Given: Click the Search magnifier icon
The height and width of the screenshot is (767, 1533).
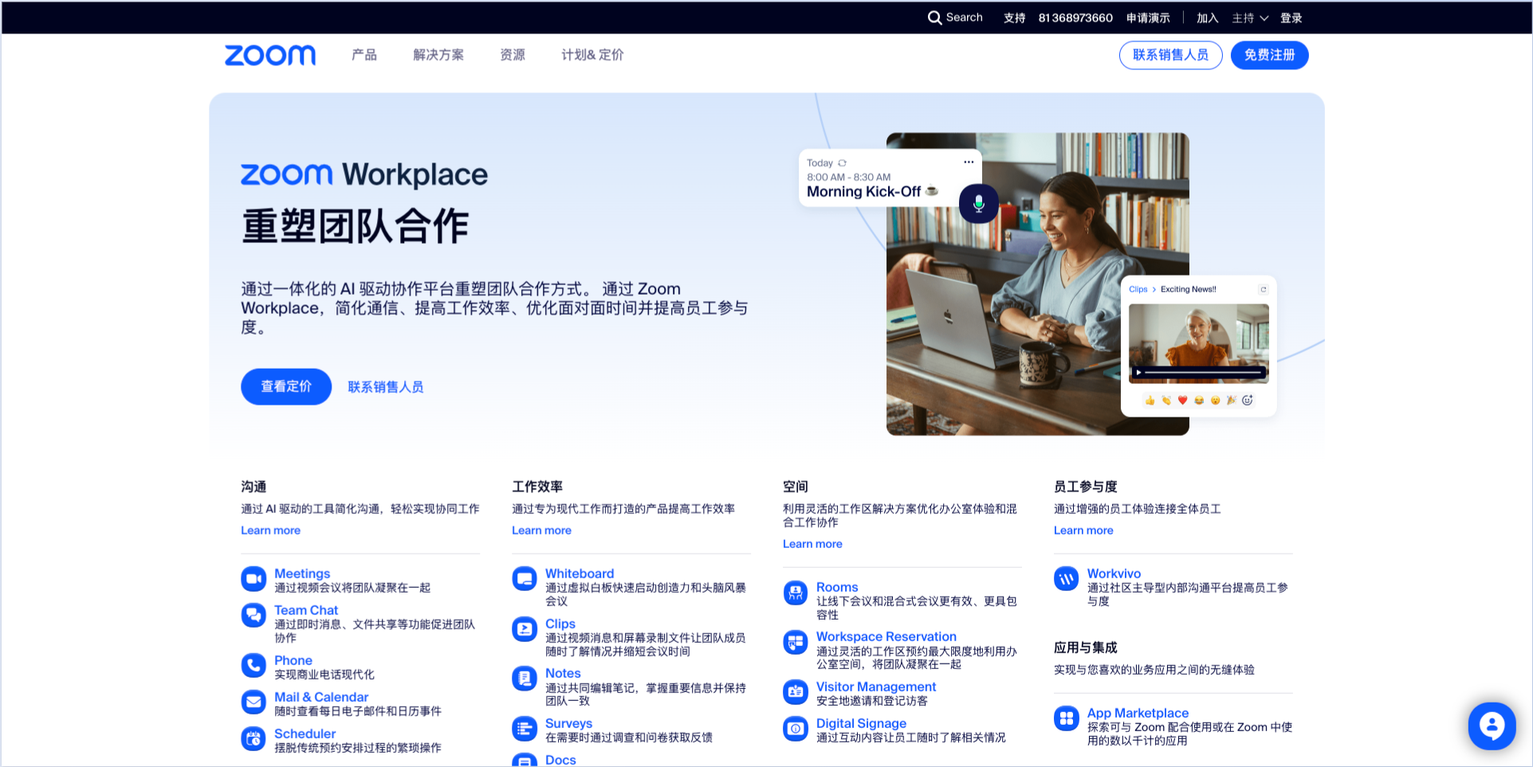Looking at the screenshot, I should (934, 18).
